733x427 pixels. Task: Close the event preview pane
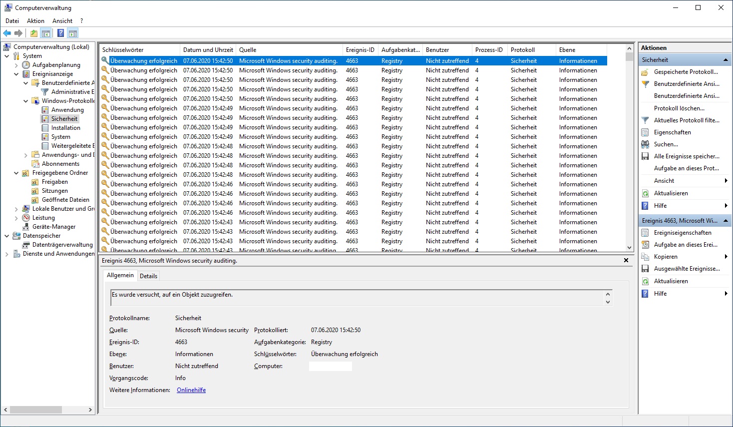[626, 260]
